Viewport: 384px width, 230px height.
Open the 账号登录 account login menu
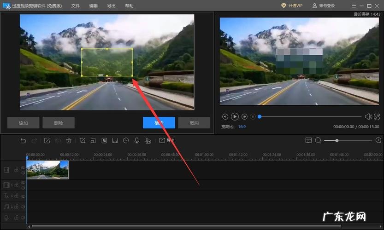324,6
